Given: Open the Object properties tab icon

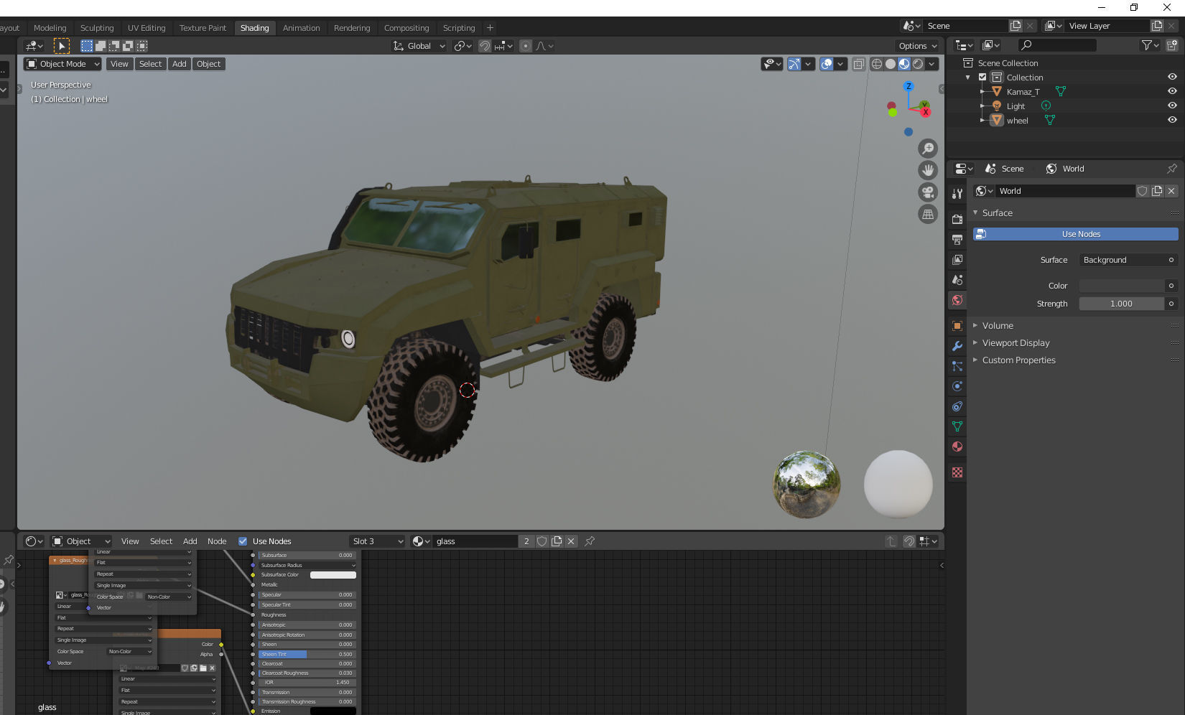Looking at the screenshot, I should [x=957, y=326].
